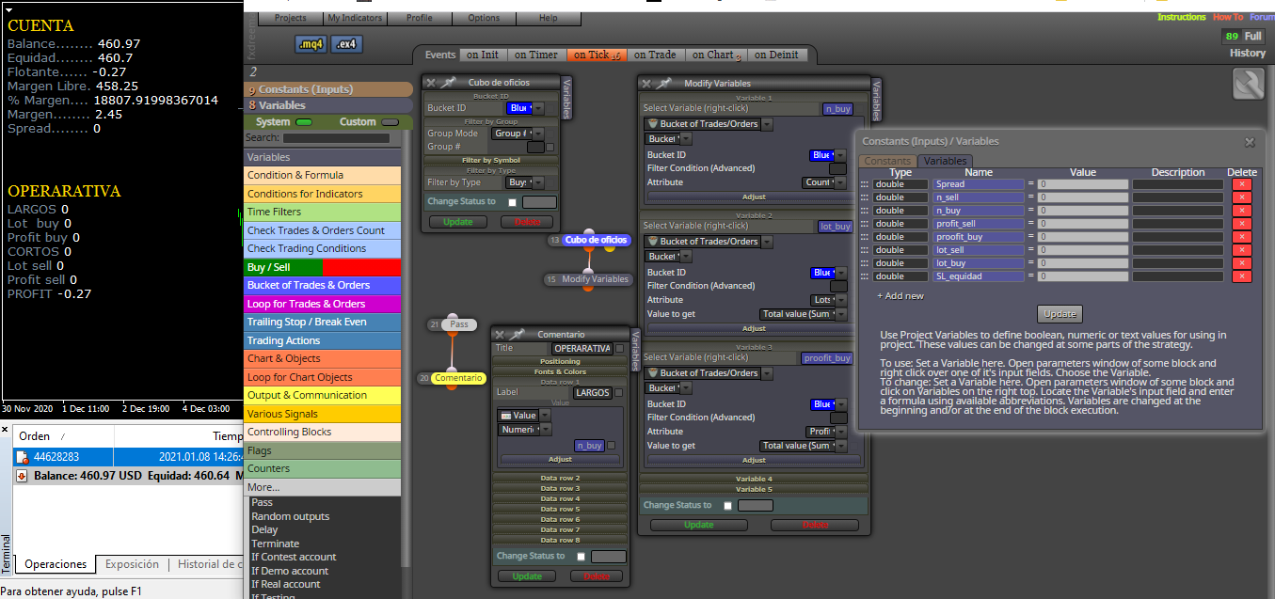The image size is (1275, 599).
Task: Open the wrench settings icon
Action: (1248, 85)
